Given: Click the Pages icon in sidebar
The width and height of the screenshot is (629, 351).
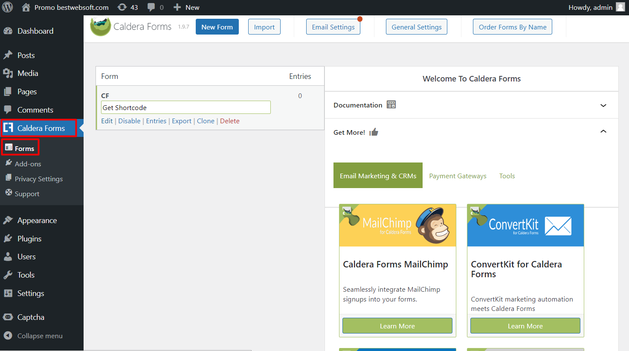Looking at the screenshot, I should [x=8, y=91].
